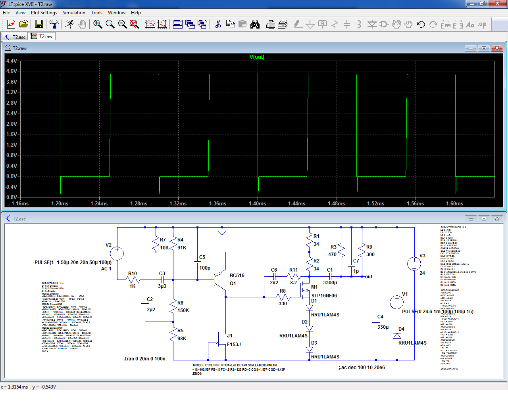Screen dimensions: 508x406
Task: Open the Help menu
Action: coord(136,13)
